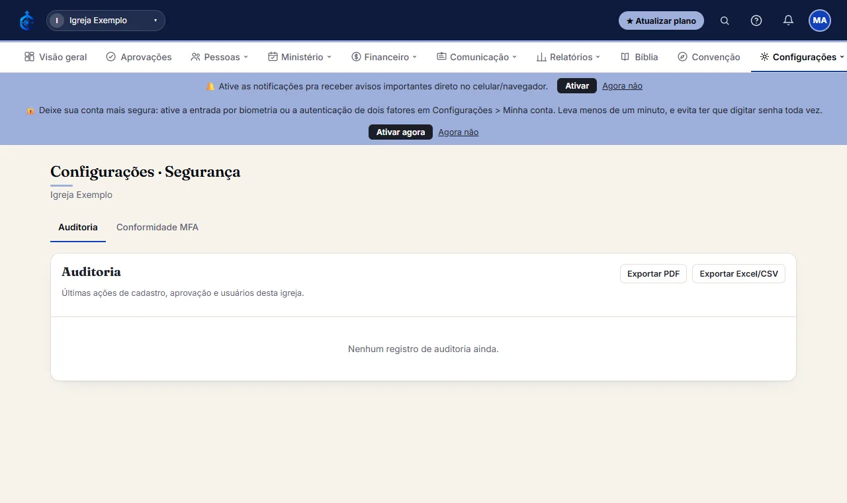Click the Configurações gear icon

pos(764,57)
